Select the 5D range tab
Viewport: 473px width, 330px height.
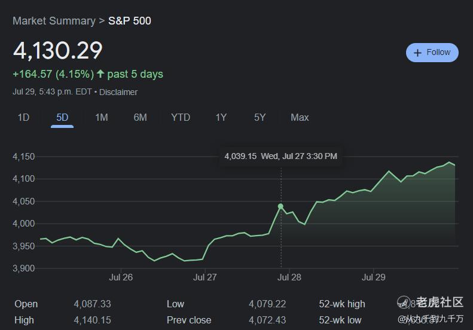pyautogui.click(x=62, y=117)
